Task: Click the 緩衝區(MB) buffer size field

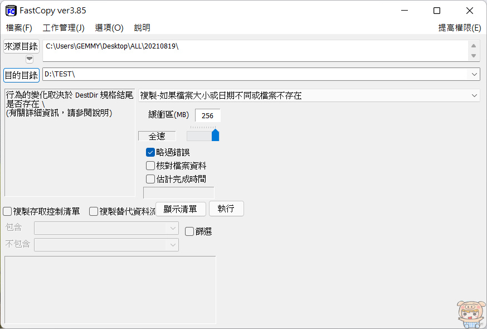Action: 207,115
